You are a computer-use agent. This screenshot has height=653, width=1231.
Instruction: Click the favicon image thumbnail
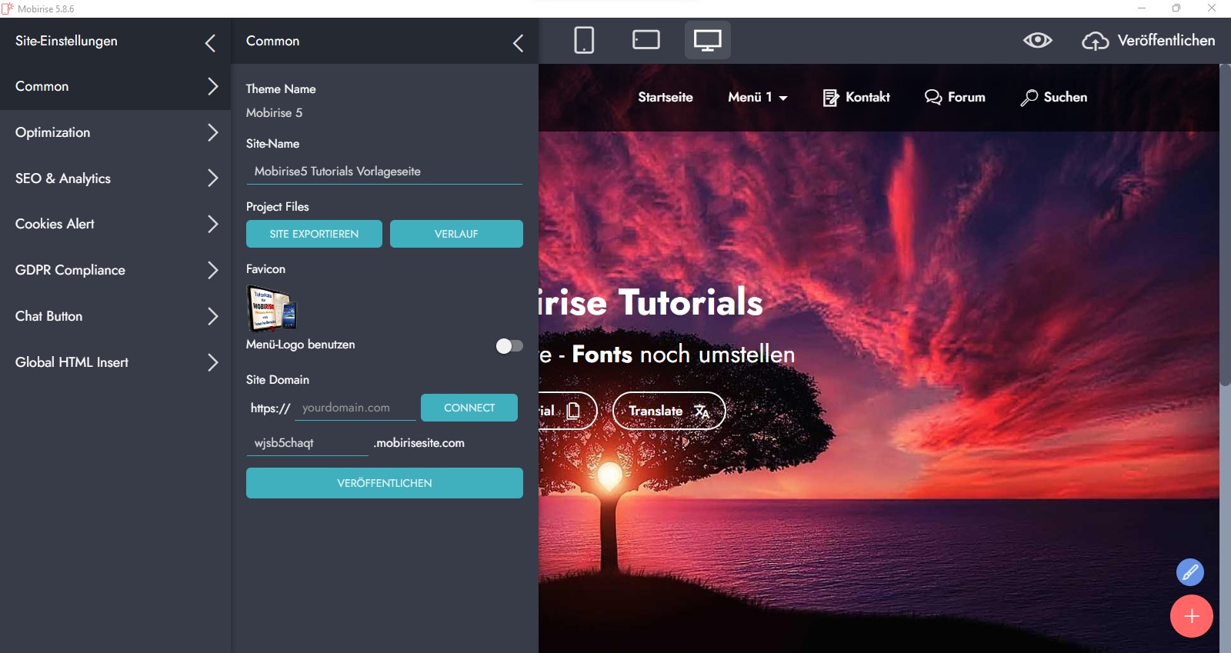pos(271,308)
